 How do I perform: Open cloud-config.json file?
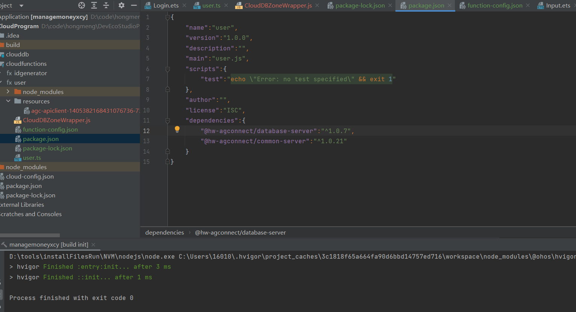[x=30, y=176]
